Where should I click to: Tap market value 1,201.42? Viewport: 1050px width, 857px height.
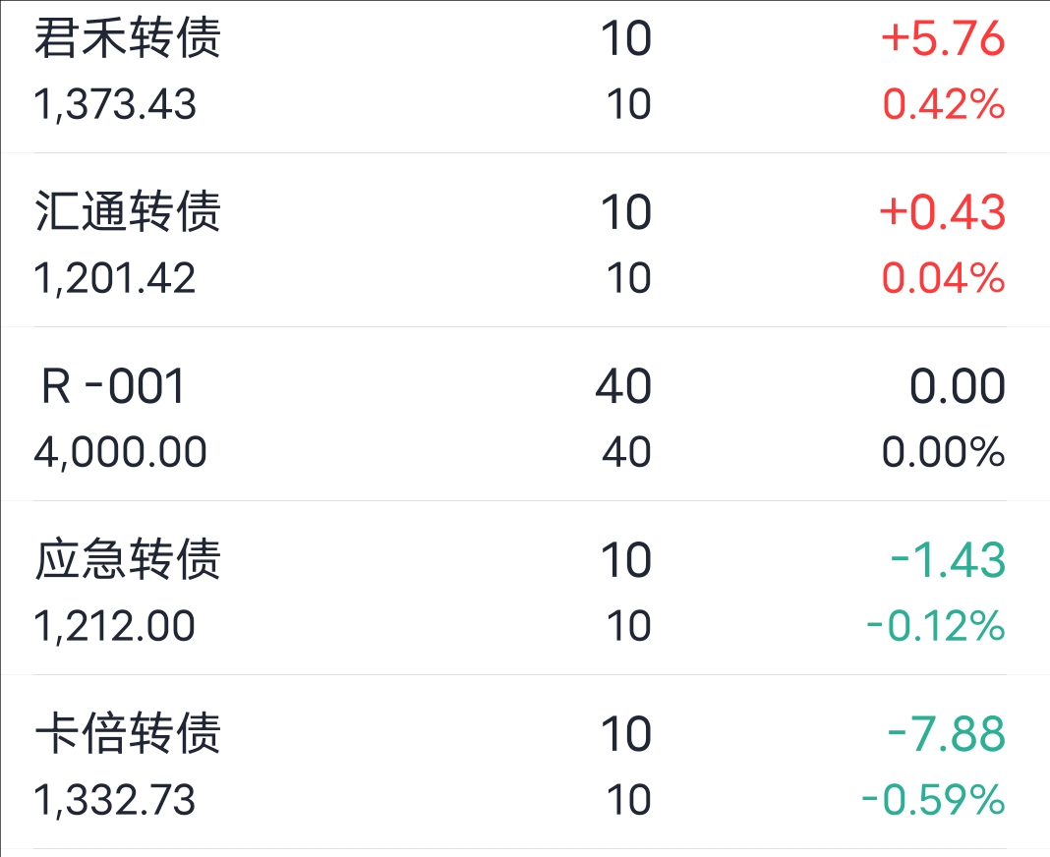click(x=115, y=278)
